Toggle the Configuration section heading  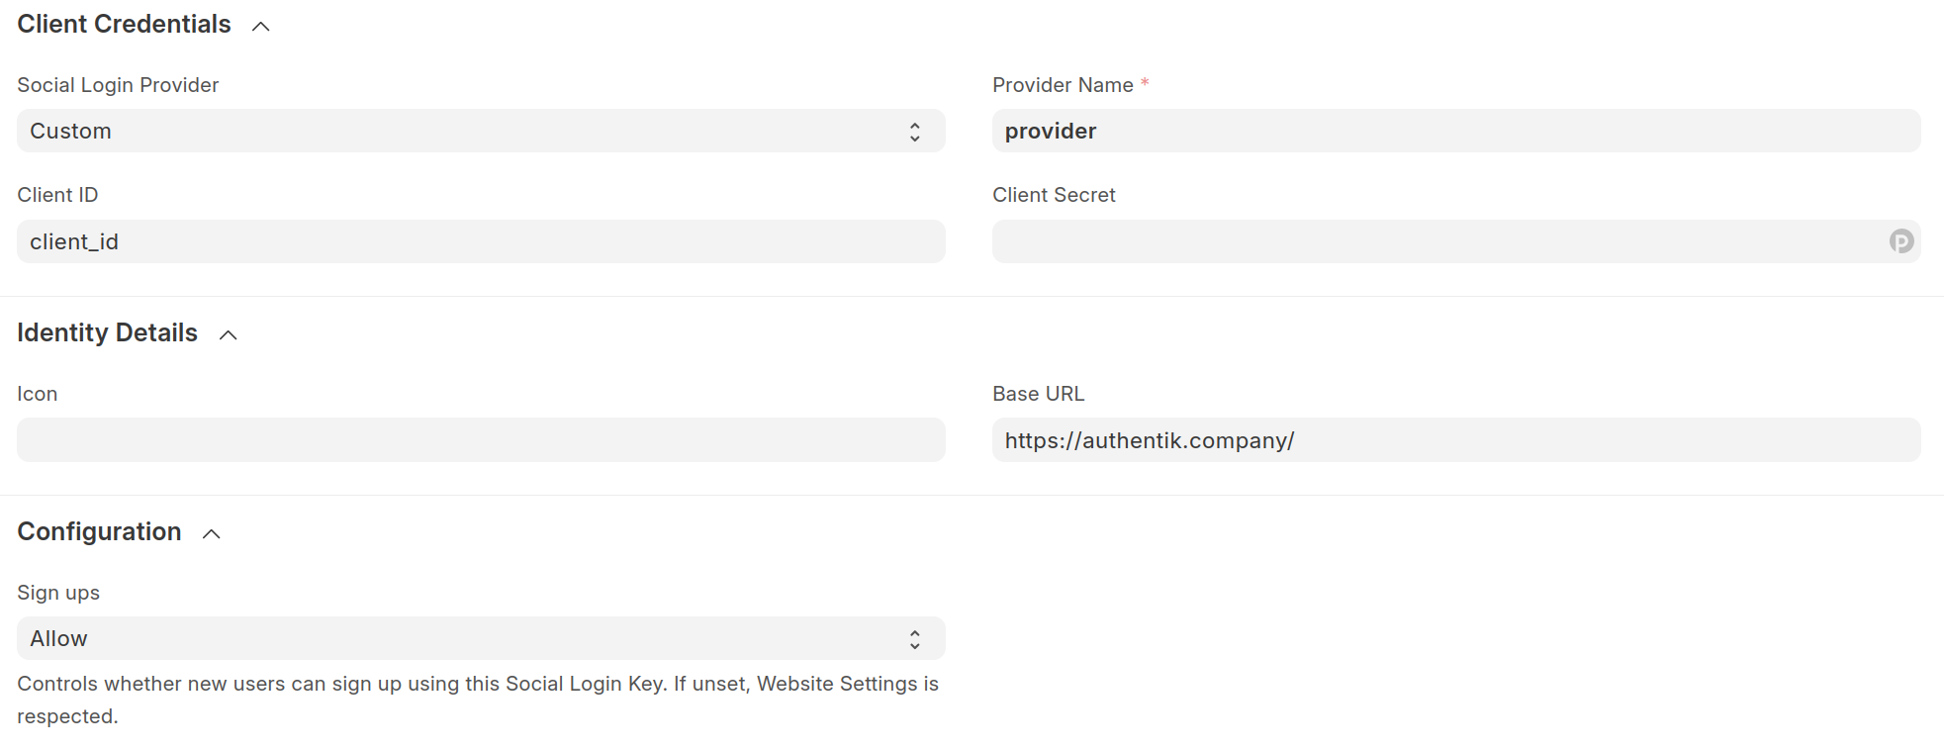(x=99, y=532)
